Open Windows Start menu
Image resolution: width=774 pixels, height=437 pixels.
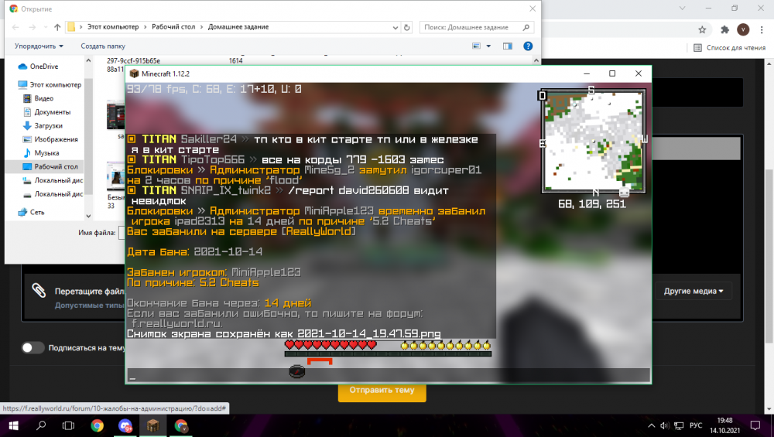click(13, 425)
